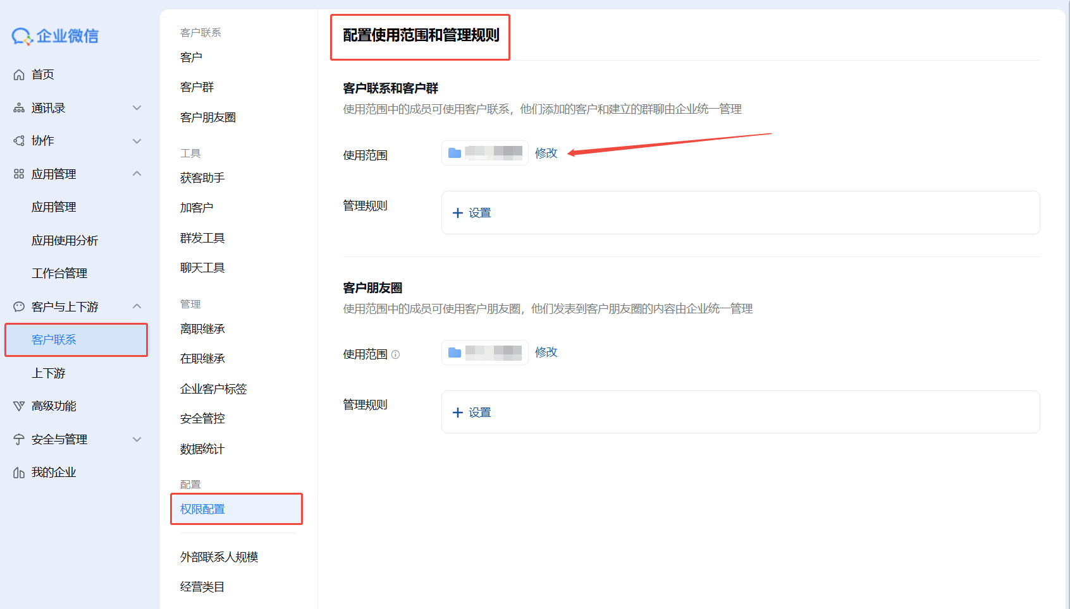This screenshot has width=1070, height=609.
Task: Expand the 安全与管理 chevron
Action: 137,439
